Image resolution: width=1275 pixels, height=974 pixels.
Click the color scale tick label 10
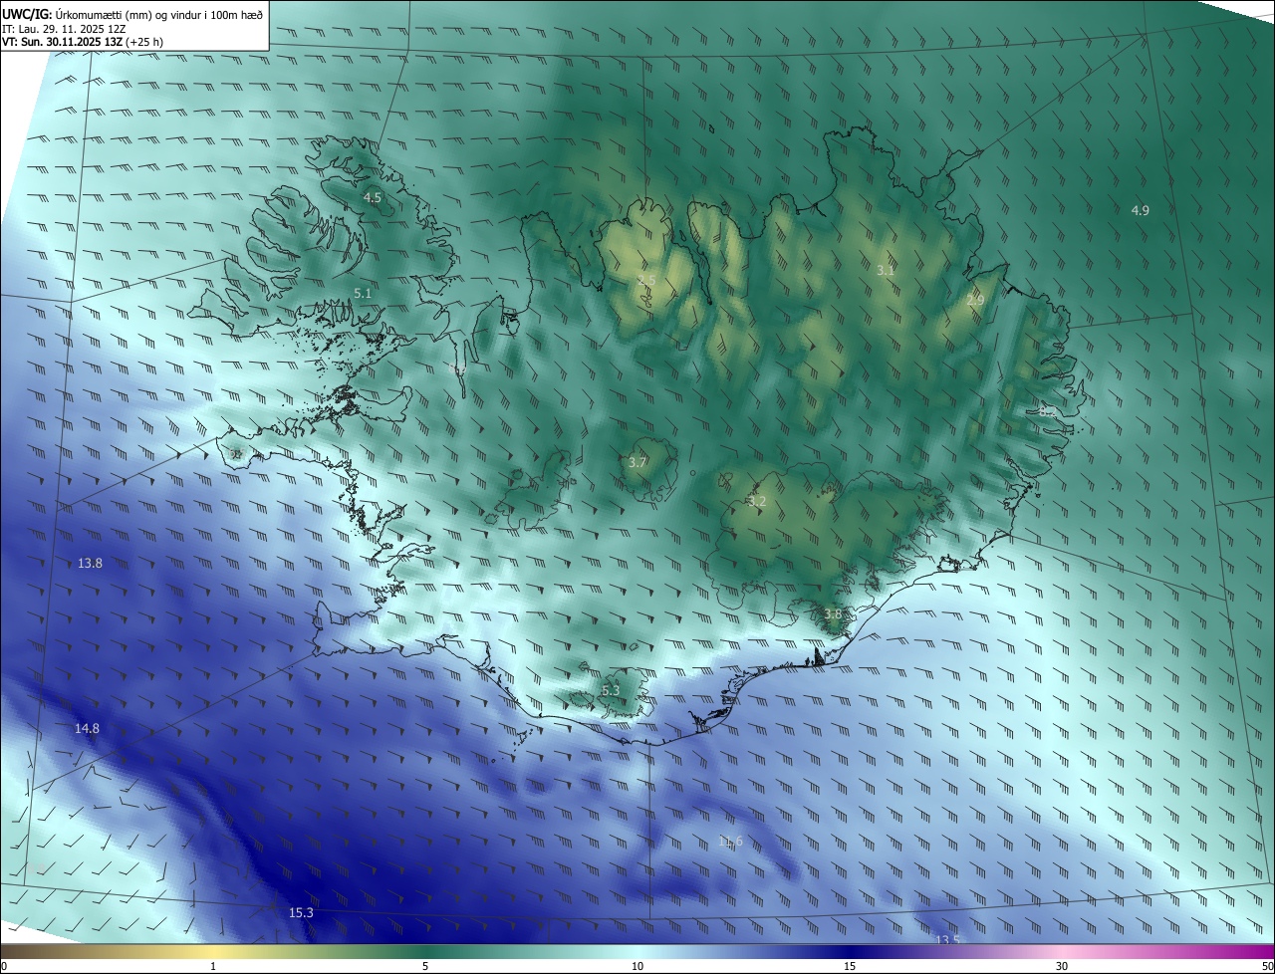(x=637, y=966)
